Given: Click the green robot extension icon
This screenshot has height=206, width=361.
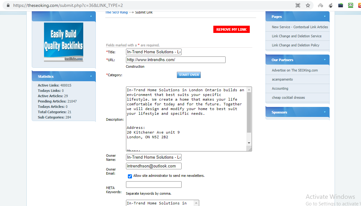Looking at the screenshot, I should (x=350, y=5).
